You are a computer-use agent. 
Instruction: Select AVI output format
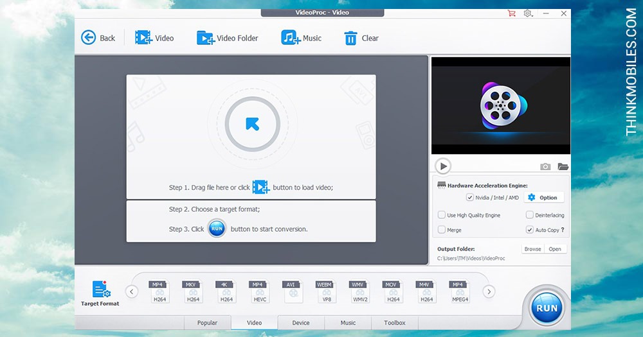[293, 291]
